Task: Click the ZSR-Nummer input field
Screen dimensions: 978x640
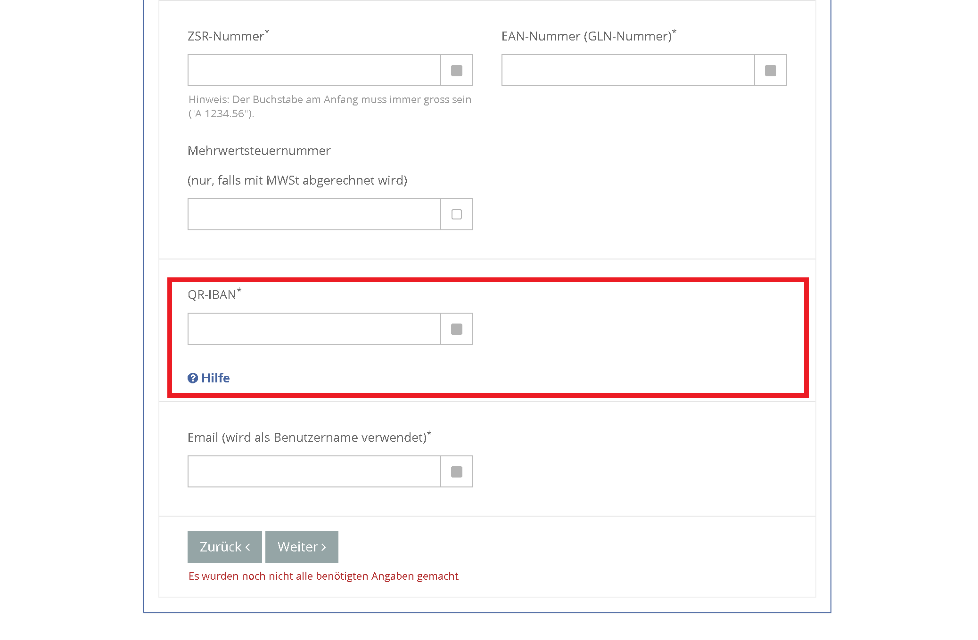Action: click(314, 70)
